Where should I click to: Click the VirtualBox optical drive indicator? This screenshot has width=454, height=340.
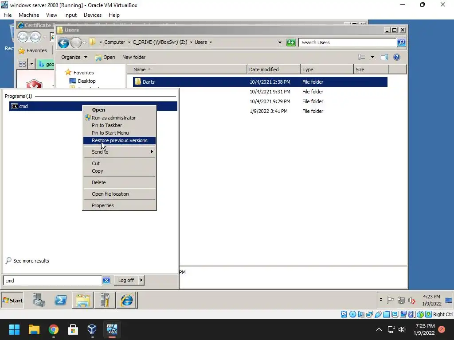(352, 314)
